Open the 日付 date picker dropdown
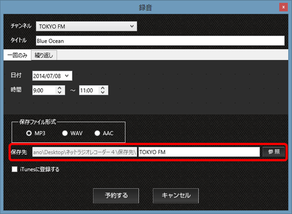 point(67,76)
